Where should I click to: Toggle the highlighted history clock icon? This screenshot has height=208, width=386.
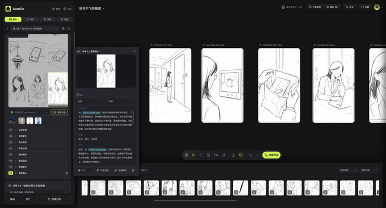coord(241,155)
